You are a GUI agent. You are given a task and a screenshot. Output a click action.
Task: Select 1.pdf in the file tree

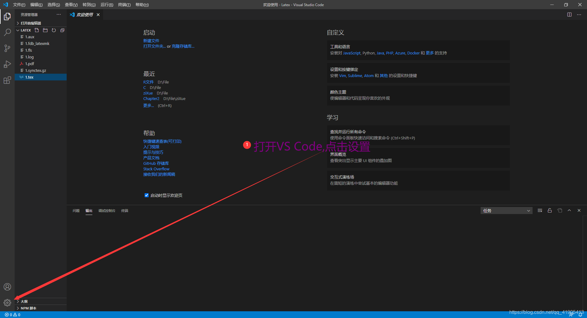[41, 64]
